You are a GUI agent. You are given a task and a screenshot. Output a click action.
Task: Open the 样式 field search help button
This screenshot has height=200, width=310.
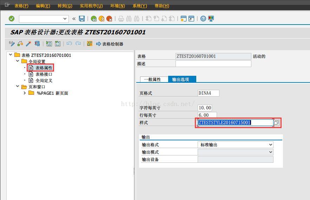[277, 122]
